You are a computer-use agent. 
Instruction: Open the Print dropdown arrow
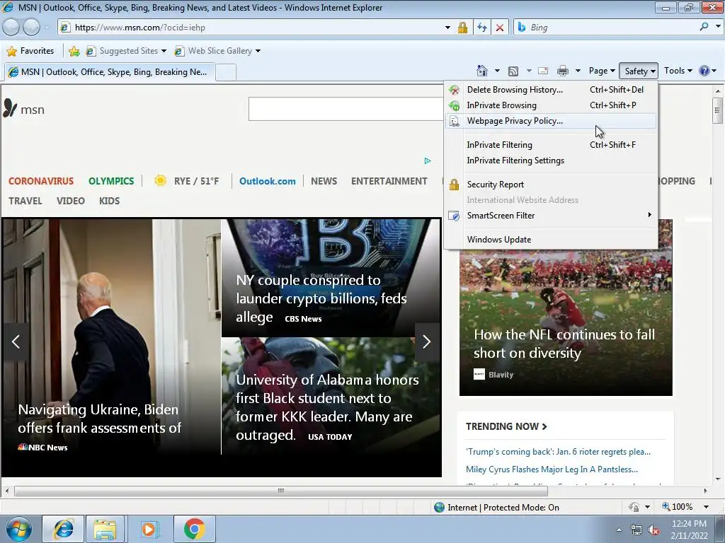578,71
